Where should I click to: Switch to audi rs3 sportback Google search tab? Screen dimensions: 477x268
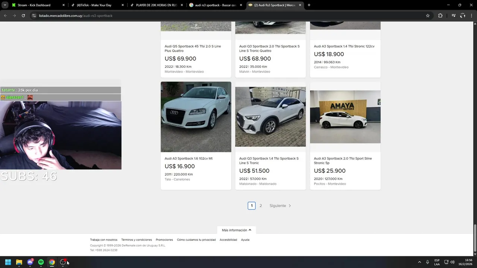tap(215, 5)
